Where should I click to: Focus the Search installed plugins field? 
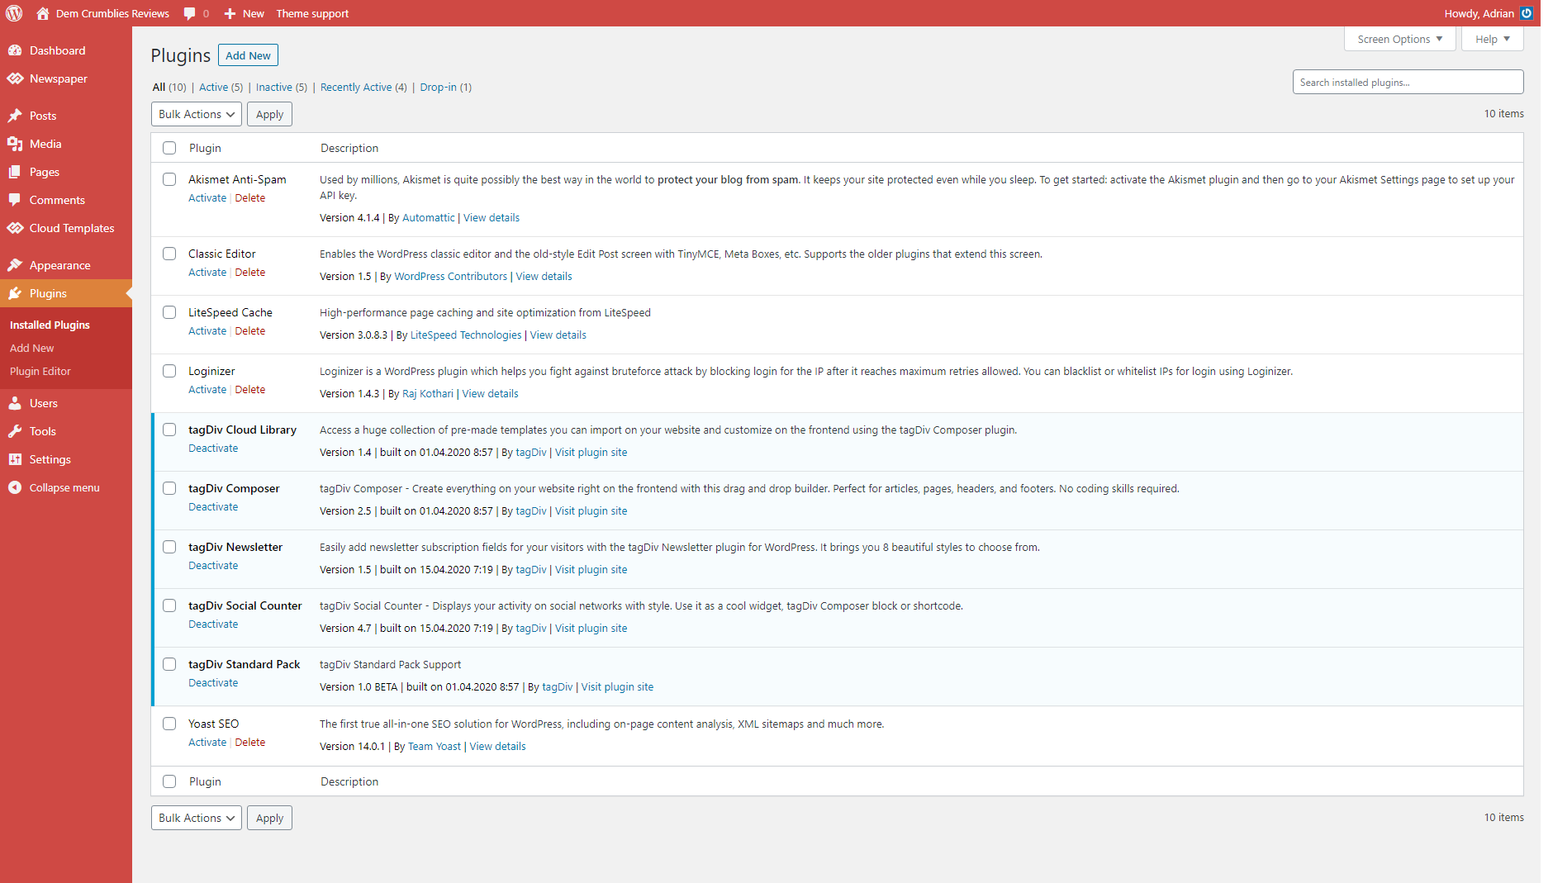pyautogui.click(x=1408, y=82)
